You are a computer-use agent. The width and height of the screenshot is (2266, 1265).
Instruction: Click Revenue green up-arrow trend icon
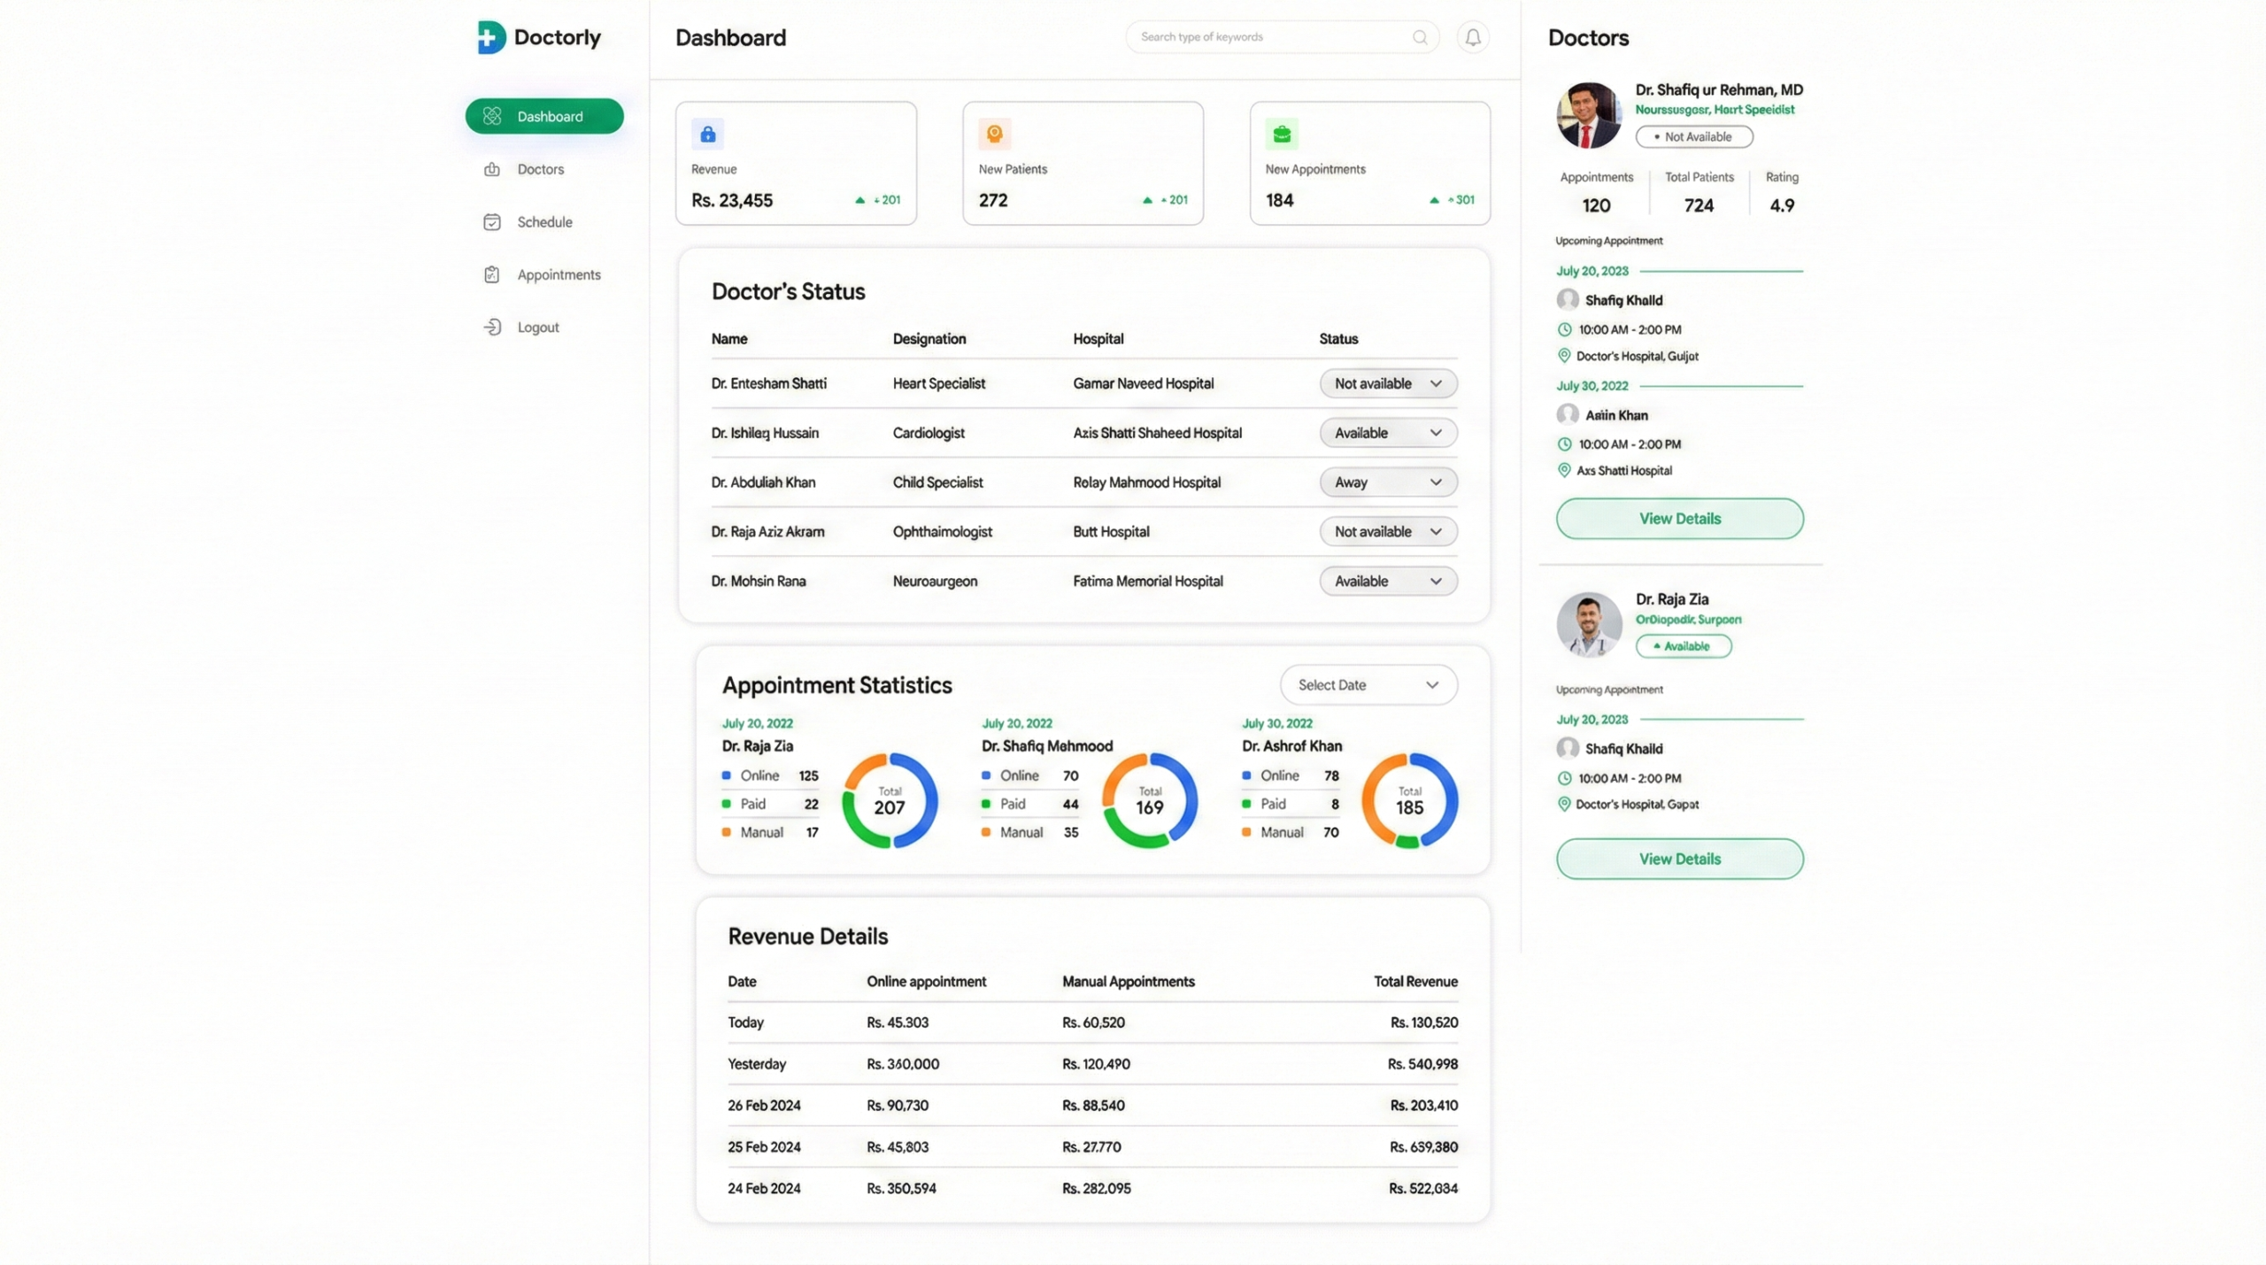[859, 200]
